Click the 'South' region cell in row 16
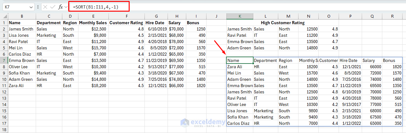Viewport: 406px width, 133px height. [288, 117]
